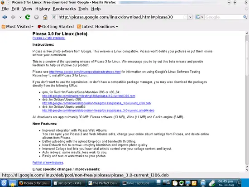
Task: Click the 'Instructions:' heading text
Action: [x=43, y=45]
